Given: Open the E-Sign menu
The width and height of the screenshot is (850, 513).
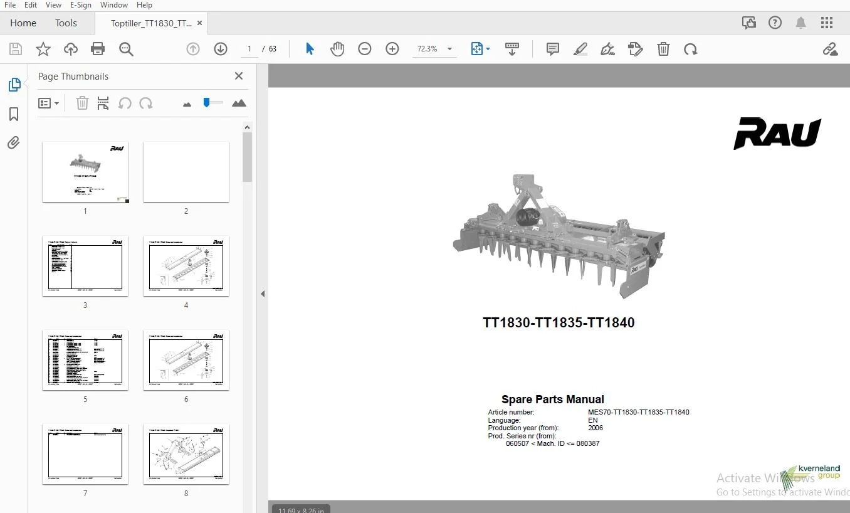Looking at the screenshot, I should click(81, 5).
